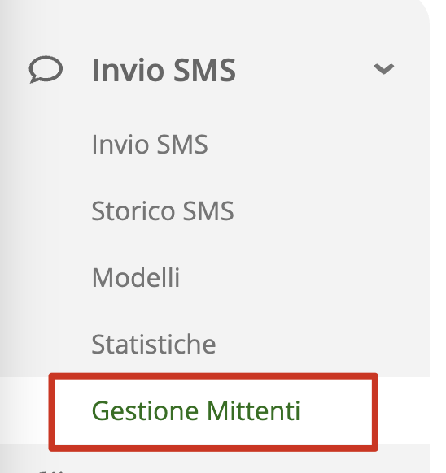Open the Invio SMS submenu item
The height and width of the screenshot is (473, 446).
(x=150, y=145)
